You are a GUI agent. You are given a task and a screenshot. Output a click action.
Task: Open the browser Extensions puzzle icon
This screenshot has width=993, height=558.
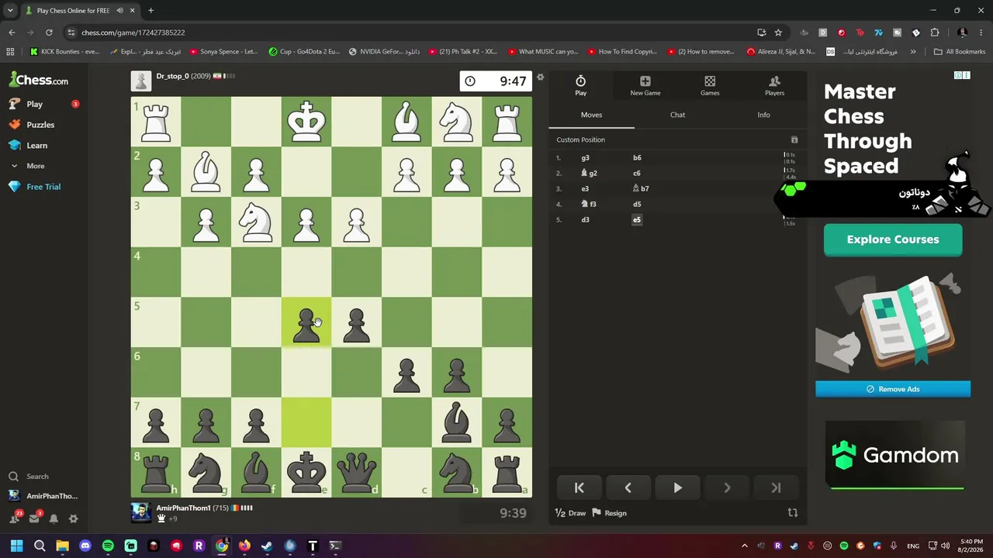click(x=934, y=33)
